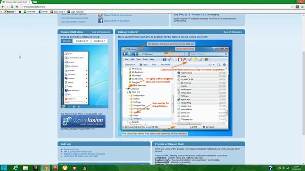The height and width of the screenshot is (171, 305).
Task: Click the DisplayFusion banner
Action: click(x=83, y=121)
